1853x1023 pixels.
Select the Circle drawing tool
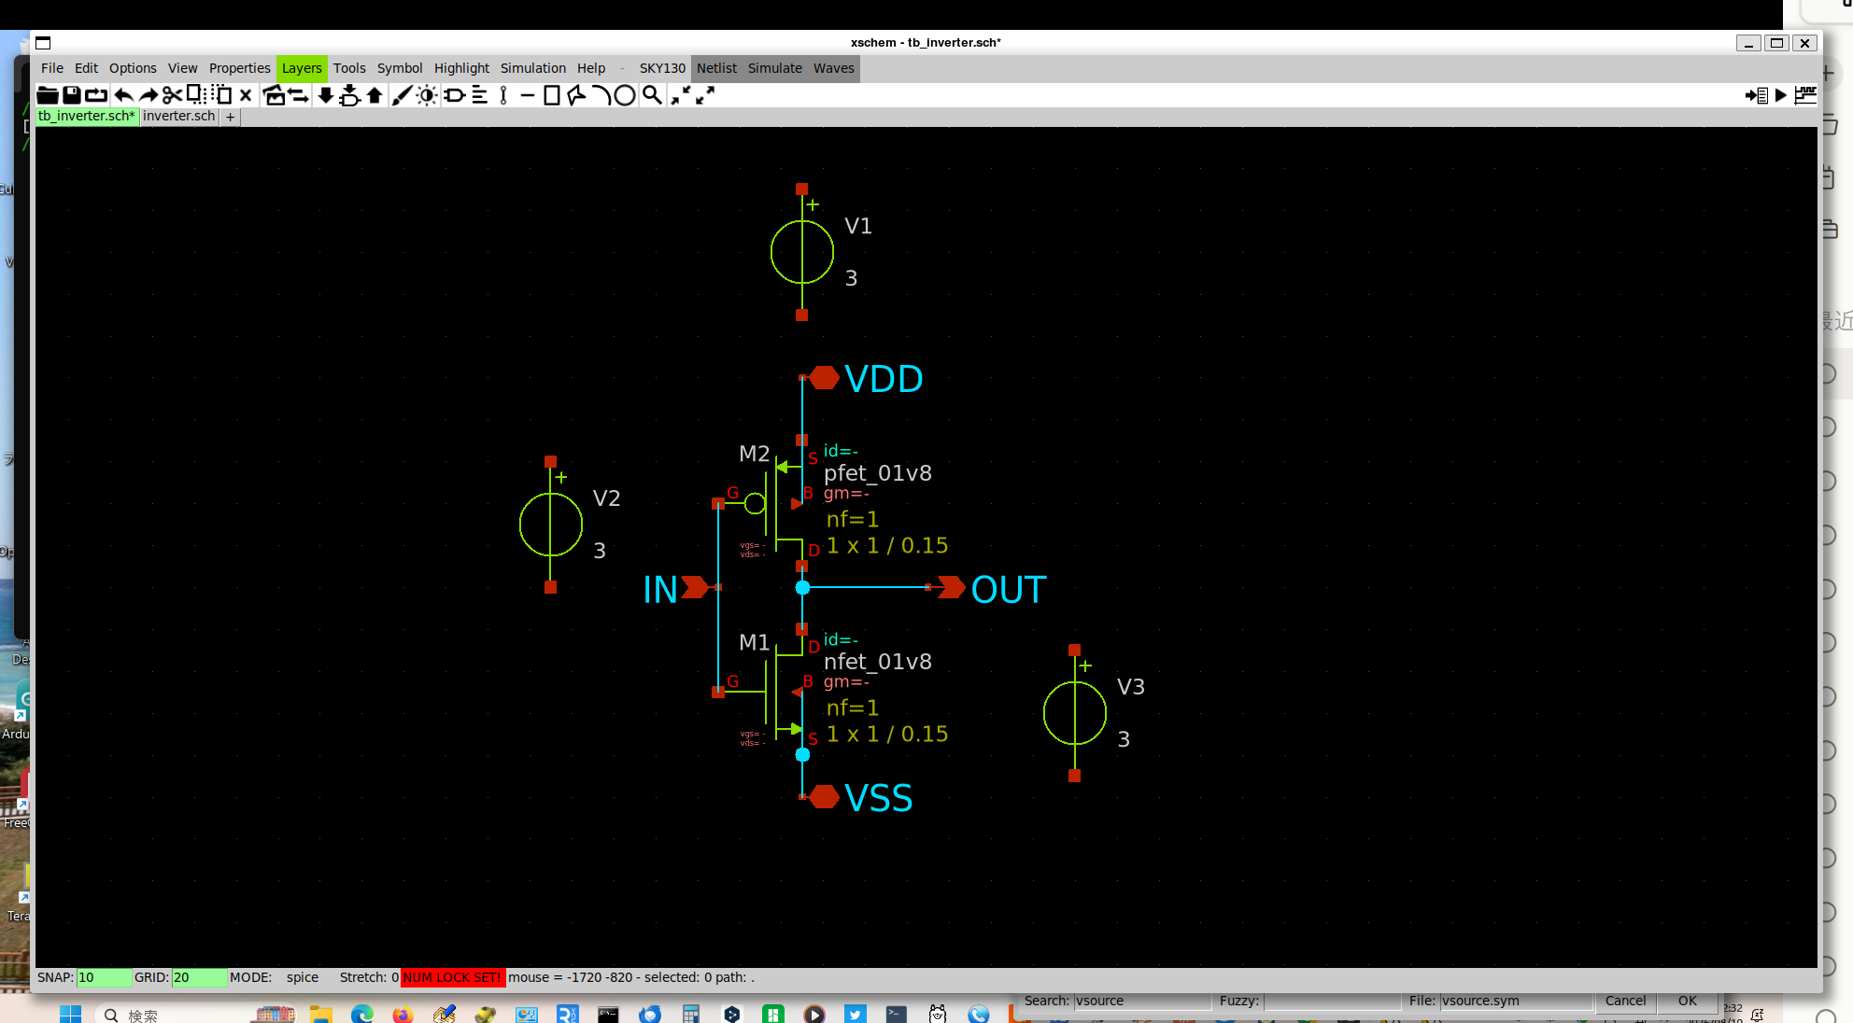(x=625, y=95)
